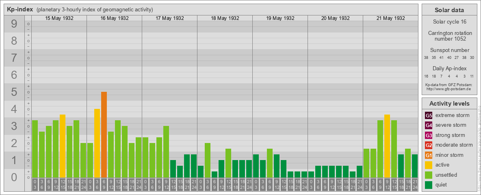
Task: Click the yellow active bar on 16 May
Action: point(97,143)
